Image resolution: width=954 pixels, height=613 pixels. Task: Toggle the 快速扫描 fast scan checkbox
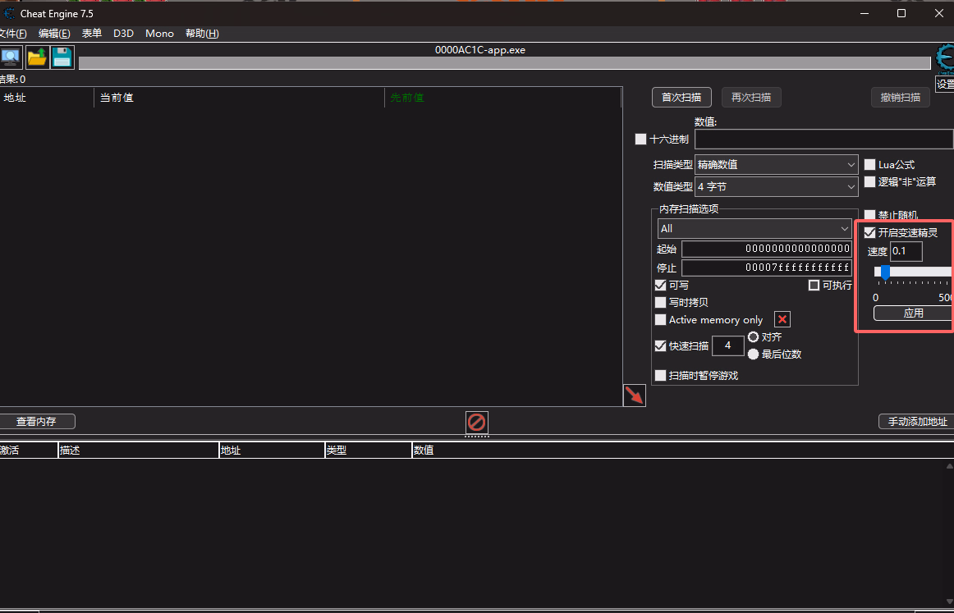660,346
